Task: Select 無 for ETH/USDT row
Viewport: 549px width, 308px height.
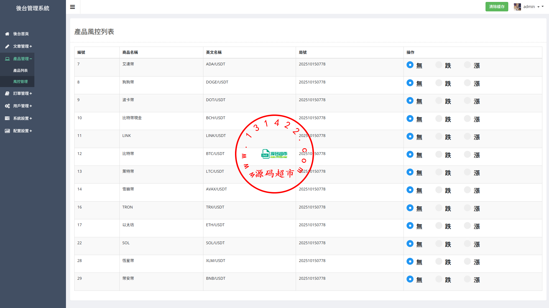Action: 410,226
